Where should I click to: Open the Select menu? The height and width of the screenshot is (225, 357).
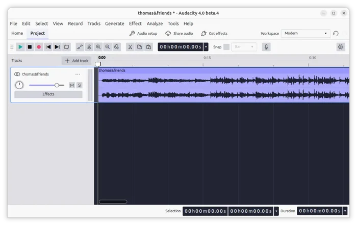point(41,23)
